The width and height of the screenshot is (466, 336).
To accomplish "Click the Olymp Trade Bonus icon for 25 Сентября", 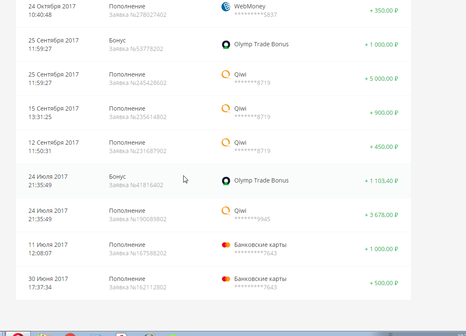I will [x=226, y=45].
